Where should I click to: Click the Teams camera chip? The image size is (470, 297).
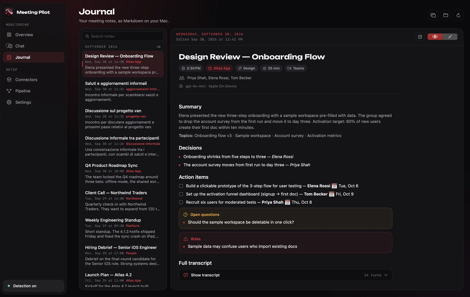coord(296,68)
